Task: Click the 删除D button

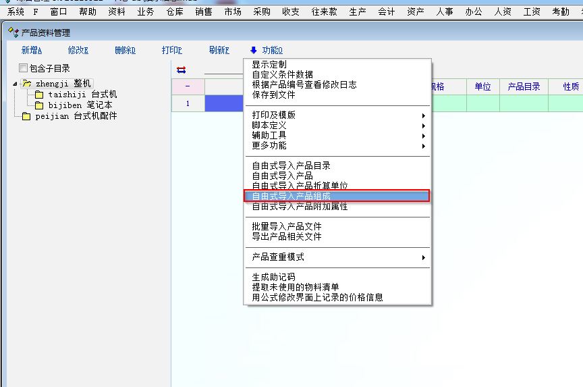Action: 125,50
